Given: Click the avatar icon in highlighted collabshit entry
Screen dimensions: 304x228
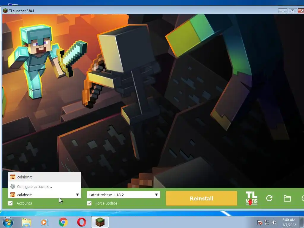Looking at the screenshot, I should 13,177.
